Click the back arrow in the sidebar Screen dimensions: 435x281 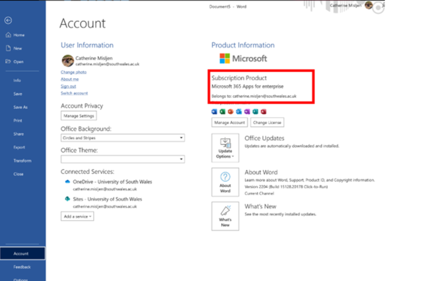(8, 20)
